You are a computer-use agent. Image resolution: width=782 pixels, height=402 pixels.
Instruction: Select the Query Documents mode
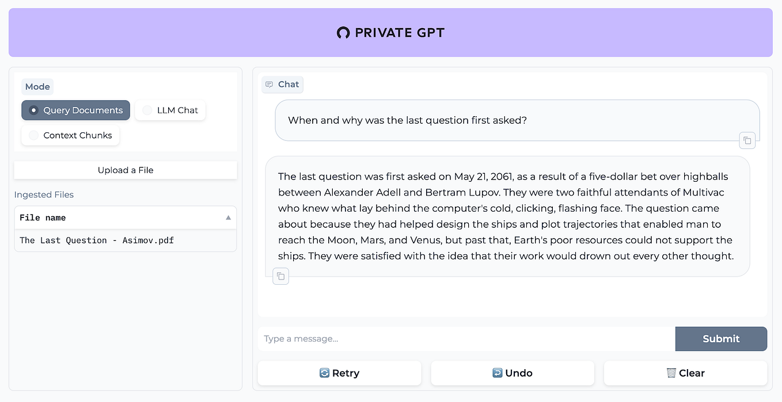click(x=75, y=110)
